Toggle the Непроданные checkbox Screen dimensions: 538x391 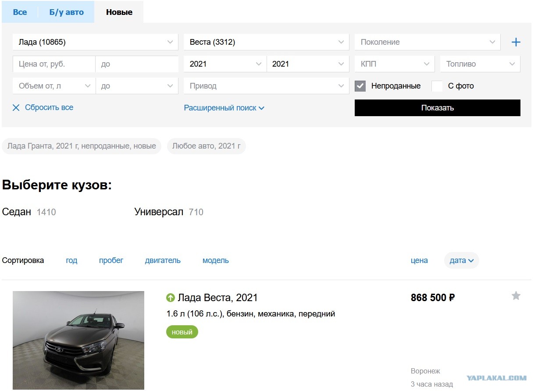(360, 86)
